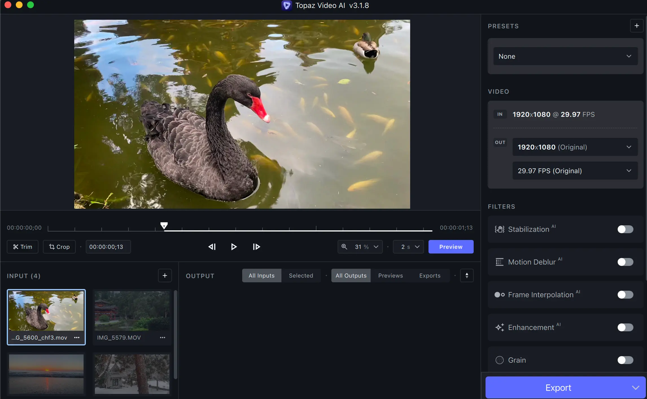Toggle Frame Interpolation on
This screenshot has height=399, width=647.
point(625,295)
